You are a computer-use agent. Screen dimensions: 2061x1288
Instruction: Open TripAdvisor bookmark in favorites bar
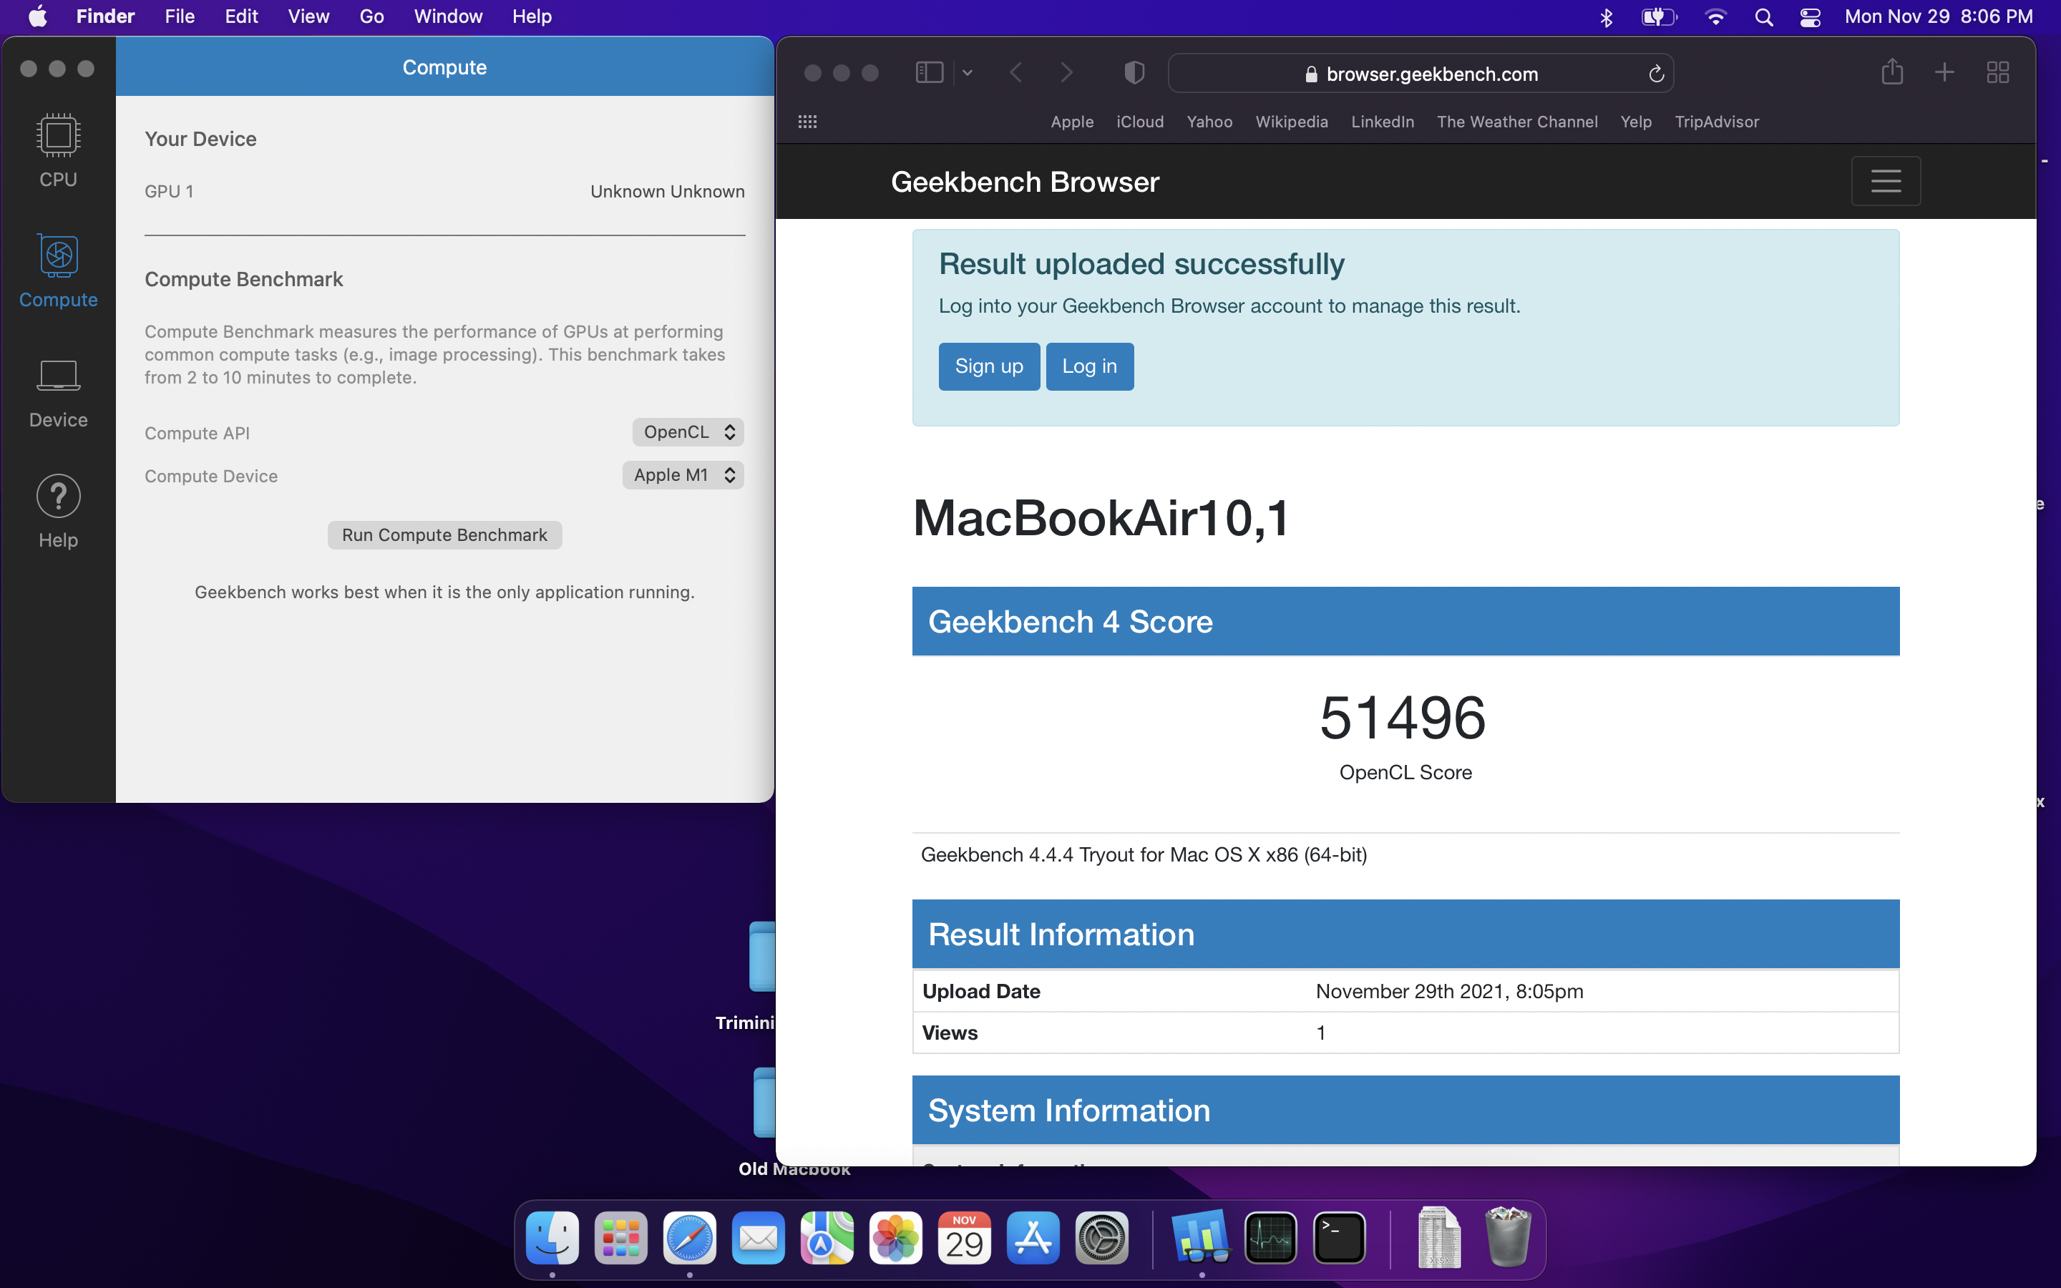(x=1716, y=122)
